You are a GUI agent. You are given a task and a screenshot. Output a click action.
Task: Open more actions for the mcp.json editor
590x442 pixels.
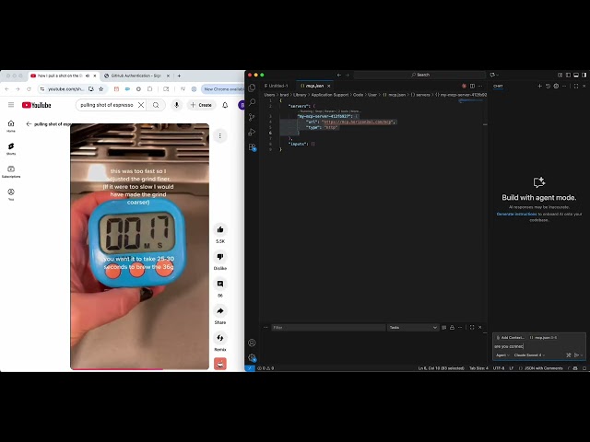(480, 86)
